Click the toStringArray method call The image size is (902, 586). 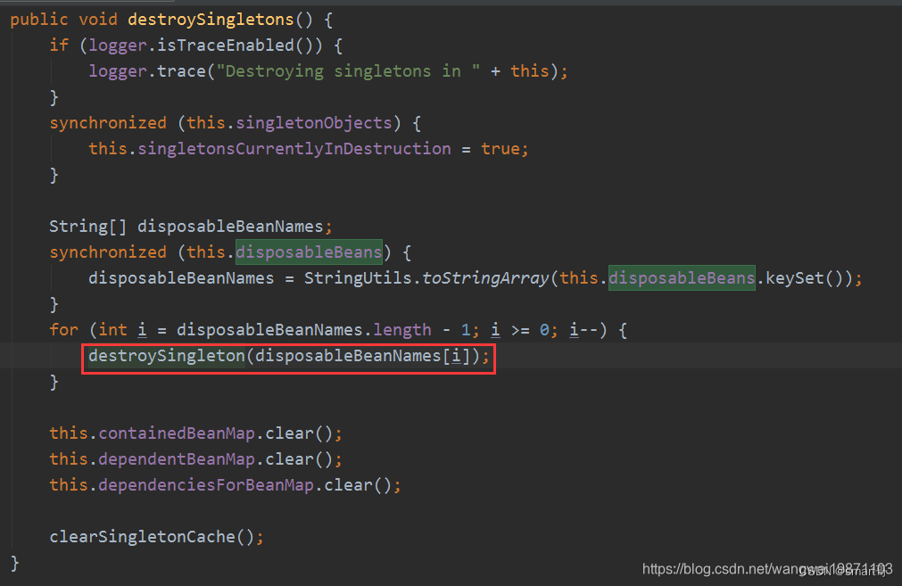click(485, 278)
